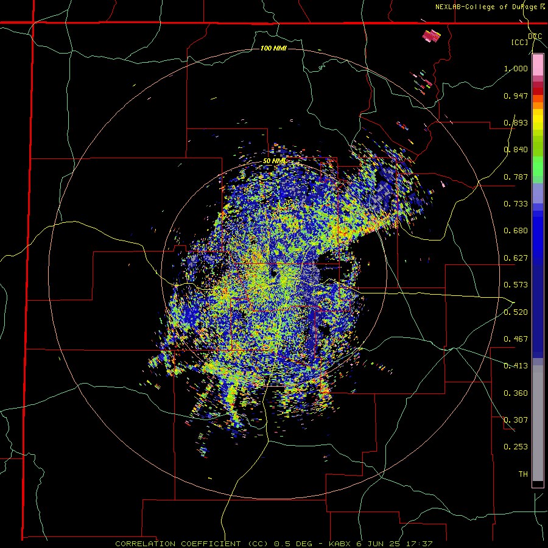Image resolution: width=548 pixels, height=548 pixels.
Task: Click the 0.413 legend value
Action: (x=516, y=366)
